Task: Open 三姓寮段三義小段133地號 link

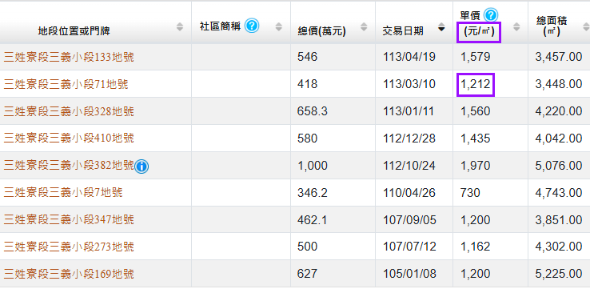Action: coord(69,58)
